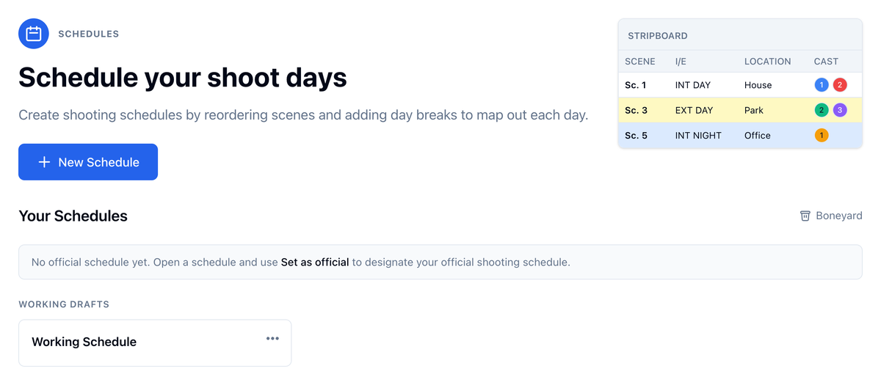The image size is (881, 385).
Task: Click the green cast badge 2 in Sc. 3
Action: tap(822, 110)
